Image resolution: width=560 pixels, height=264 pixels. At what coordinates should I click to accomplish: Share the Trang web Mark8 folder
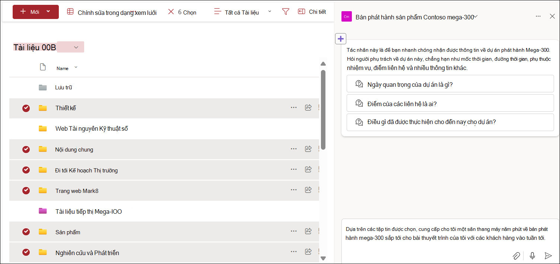pyautogui.click(x=308, y=190)
